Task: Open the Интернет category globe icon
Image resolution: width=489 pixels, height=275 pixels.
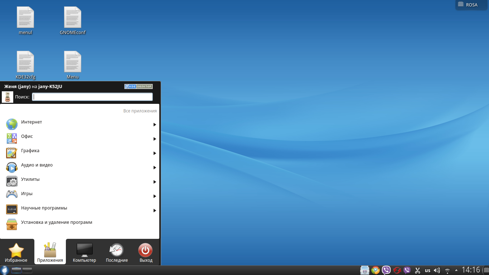Action: pyautogui.click(x=12, y=124)
